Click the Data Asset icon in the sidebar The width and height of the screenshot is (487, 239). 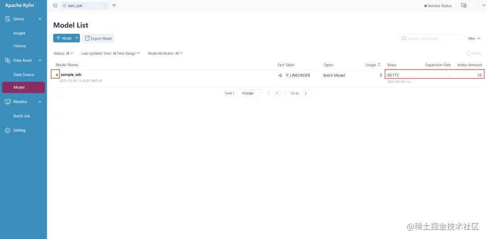click(x=8, y=60)
